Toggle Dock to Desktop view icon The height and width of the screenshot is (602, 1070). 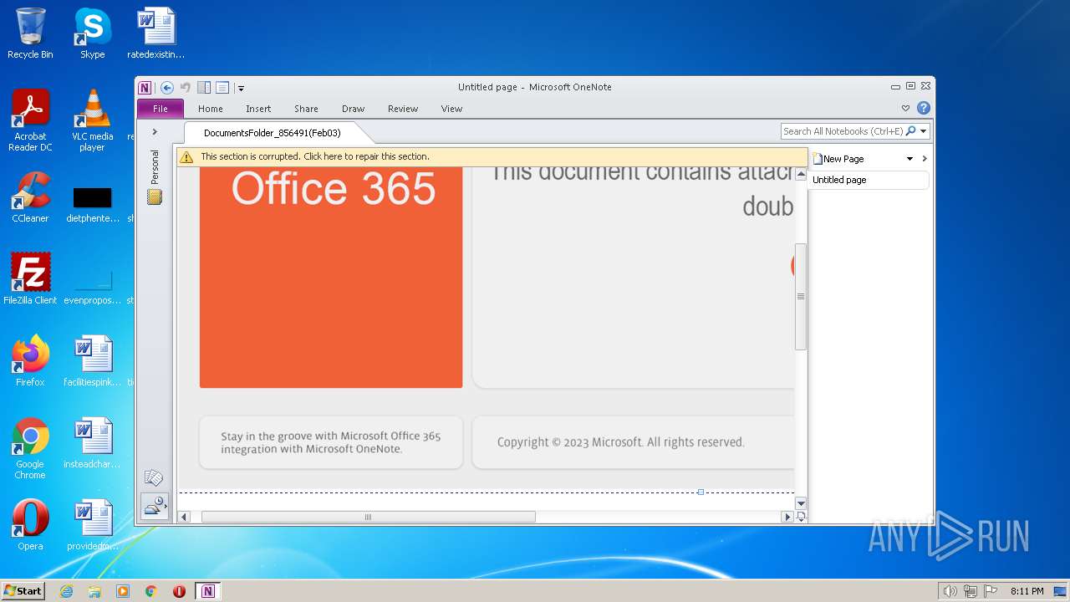[204, 87]
